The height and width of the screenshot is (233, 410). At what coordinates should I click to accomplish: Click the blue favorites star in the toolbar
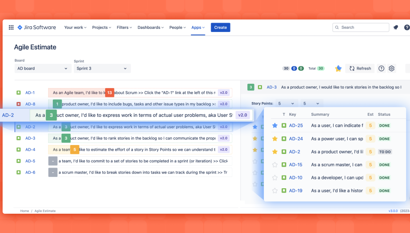click(x=338, y=68)
